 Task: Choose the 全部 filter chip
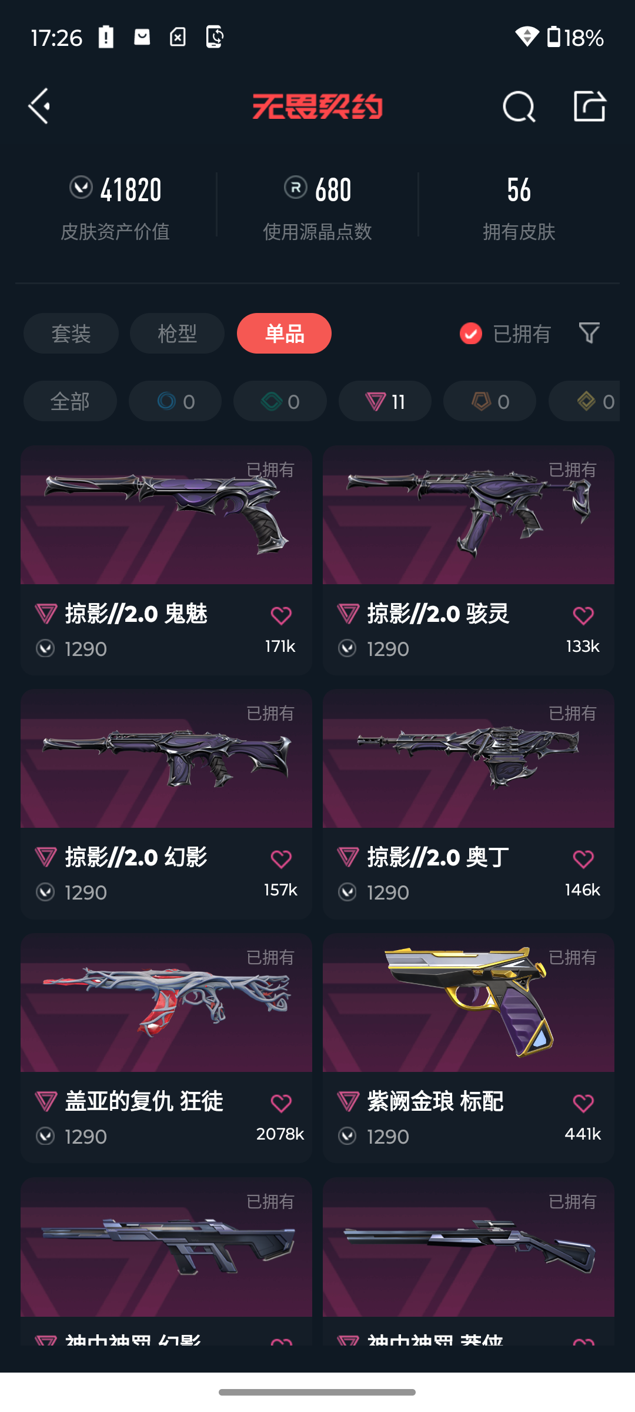pyautogui.click(x=70, y=401)
